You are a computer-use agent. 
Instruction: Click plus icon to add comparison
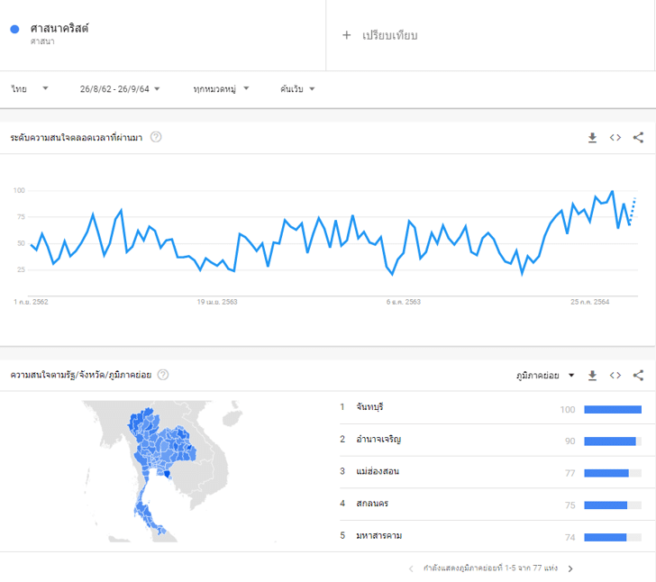coord(346,35)
